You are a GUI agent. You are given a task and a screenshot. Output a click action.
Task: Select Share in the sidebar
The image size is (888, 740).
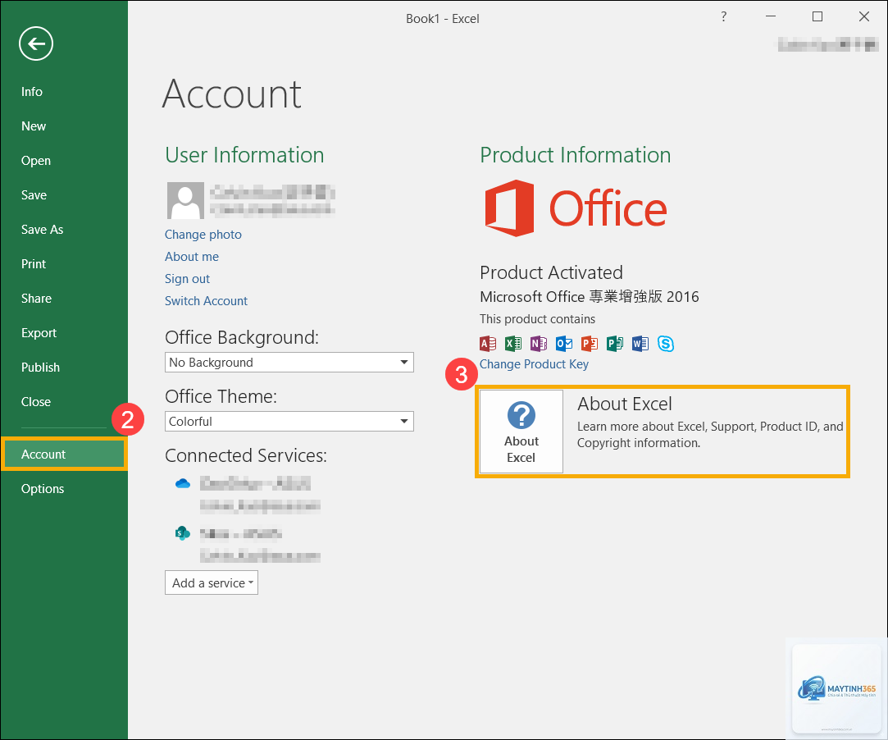tap(36, 299)
